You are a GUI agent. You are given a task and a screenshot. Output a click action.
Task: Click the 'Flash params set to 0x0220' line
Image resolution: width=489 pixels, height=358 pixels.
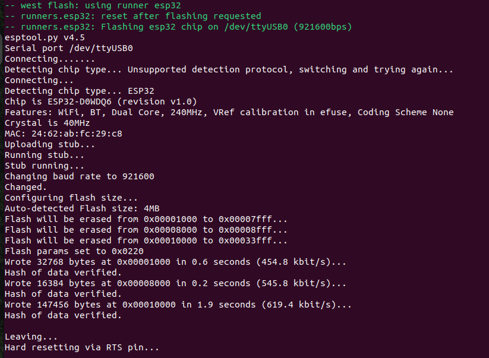tap(74, 251)
